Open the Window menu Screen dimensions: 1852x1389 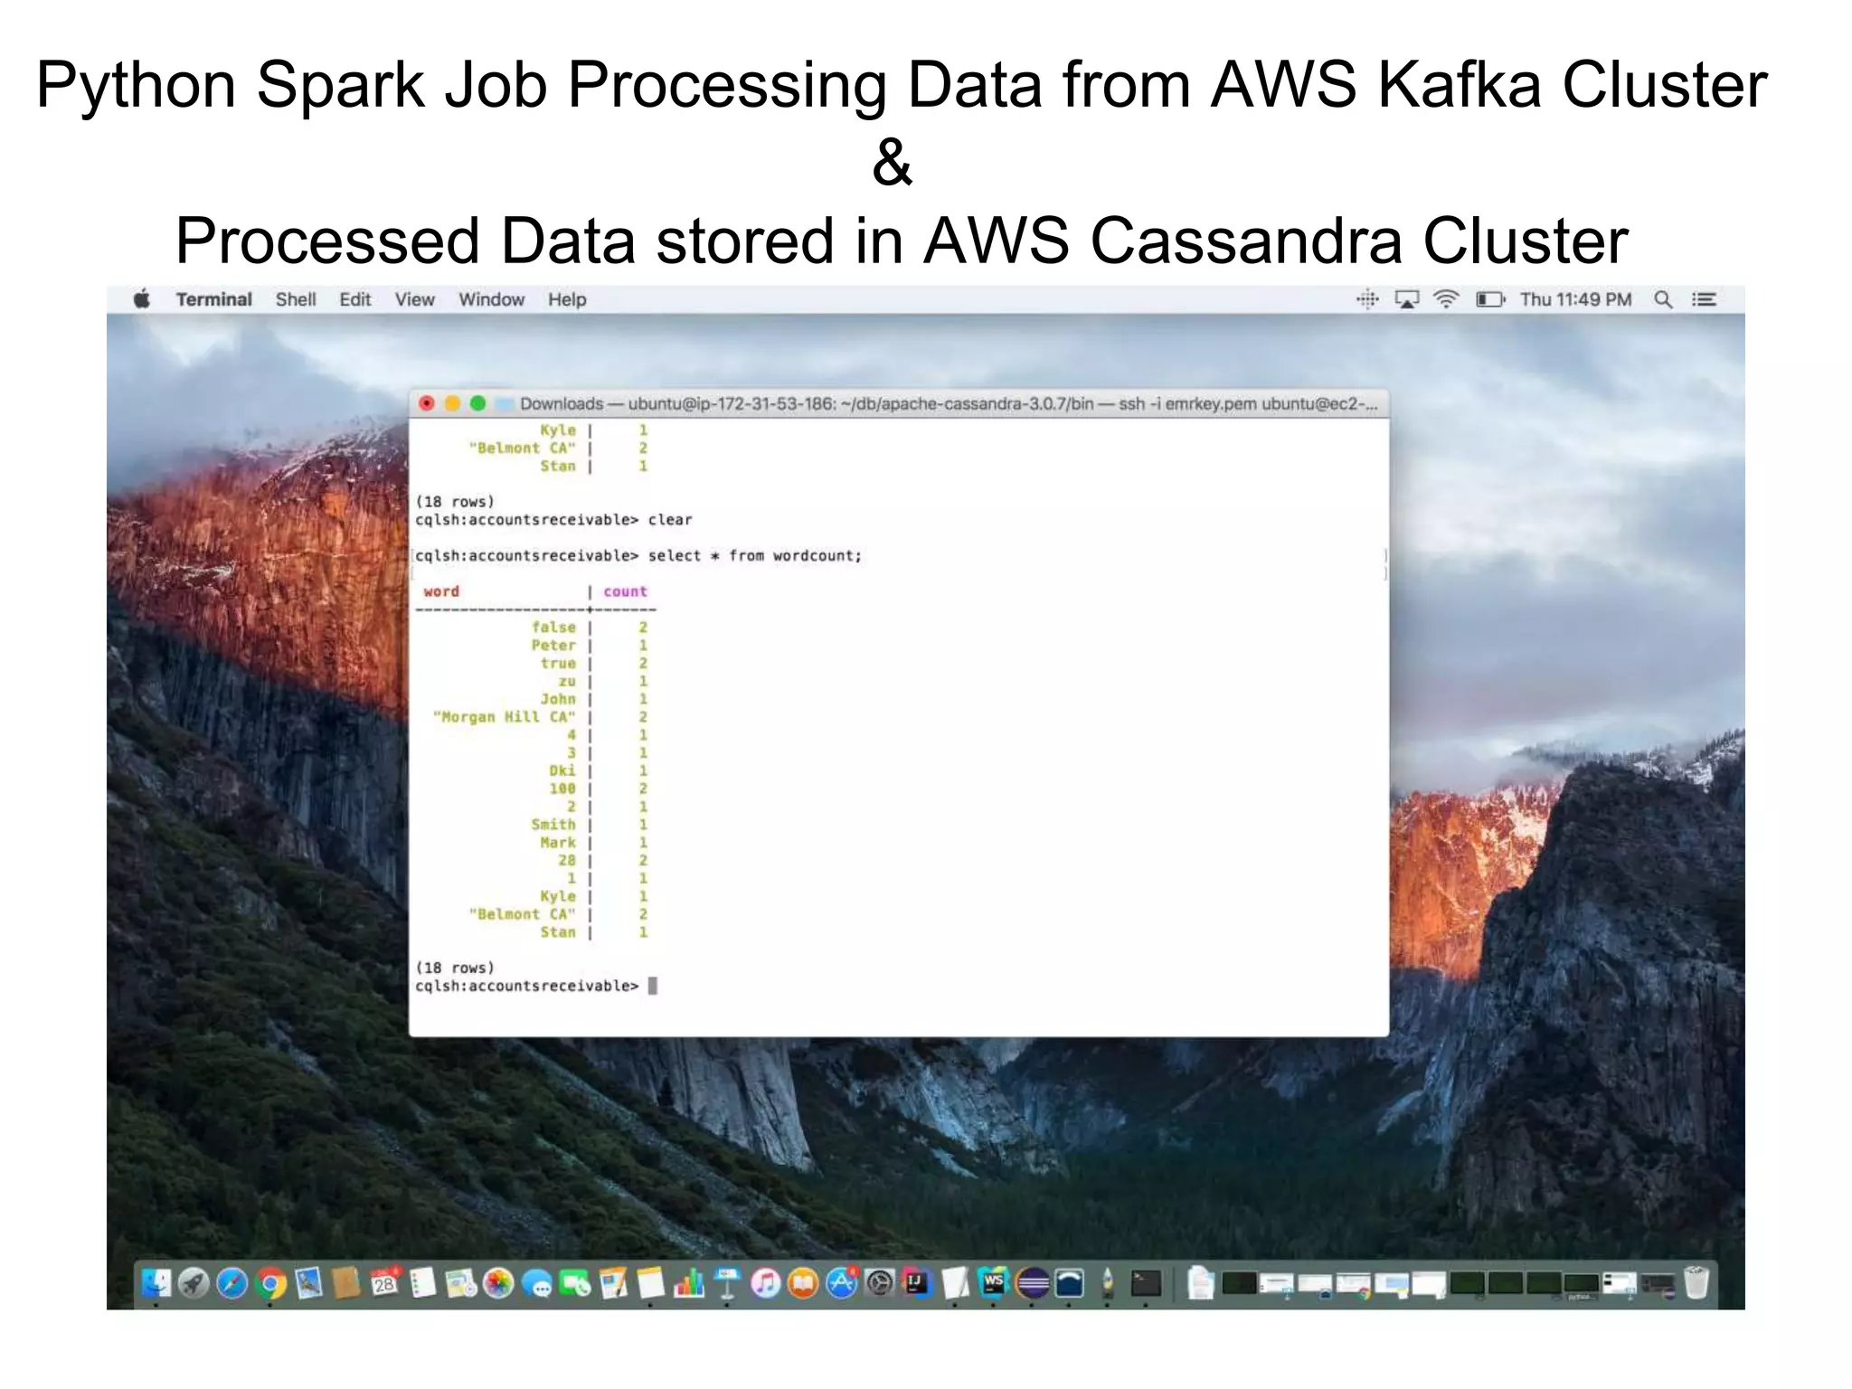[x=491, y=299]
